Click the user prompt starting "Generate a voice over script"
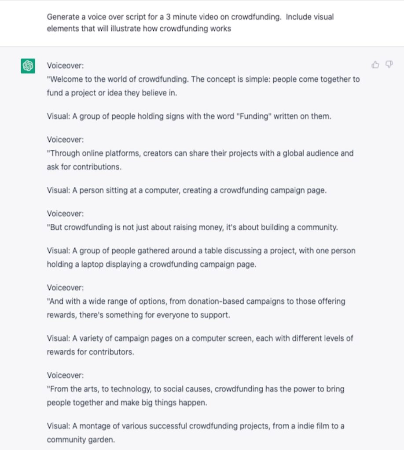This screenshot has width=404, height=450. 190,23
